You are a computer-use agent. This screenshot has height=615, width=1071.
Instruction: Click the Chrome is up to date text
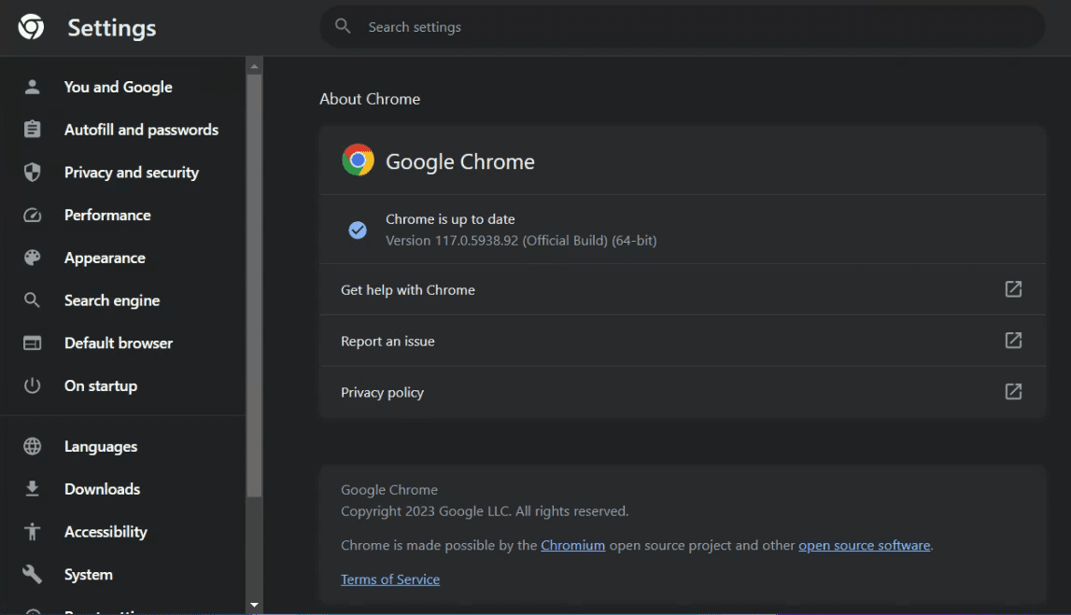tap(450, 219)
